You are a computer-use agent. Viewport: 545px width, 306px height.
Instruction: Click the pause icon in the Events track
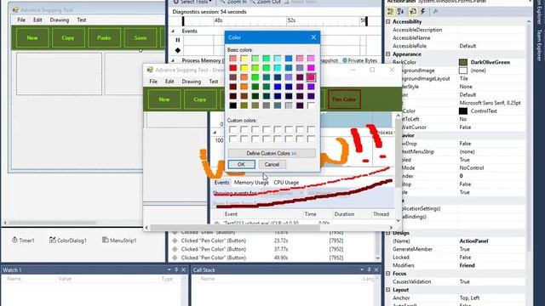(x=178, y=40)
